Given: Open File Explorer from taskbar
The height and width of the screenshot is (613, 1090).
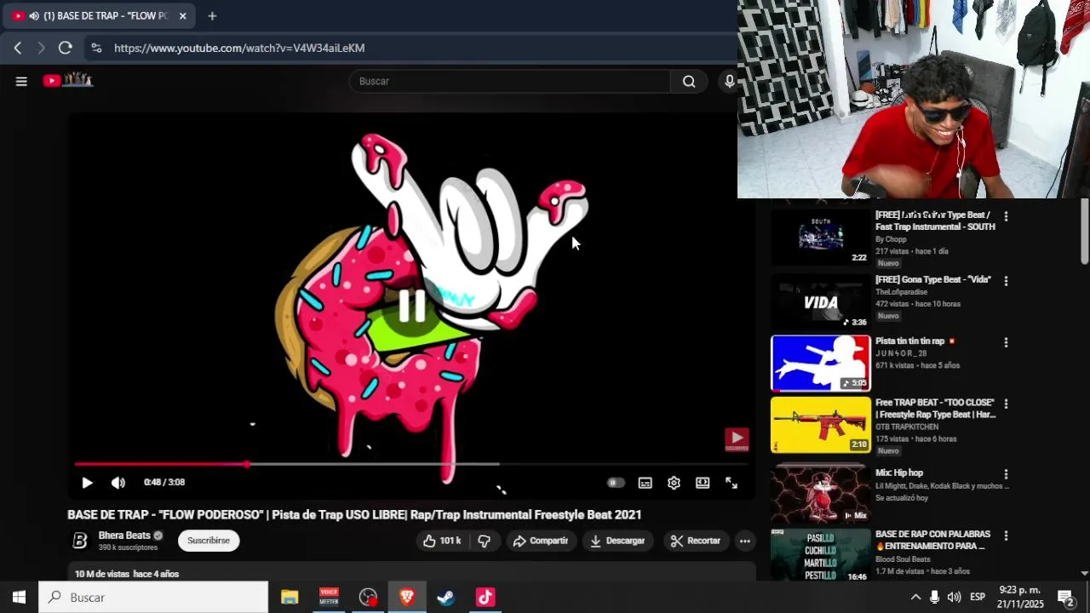Looking at the screenshot, I should point(290,598).
